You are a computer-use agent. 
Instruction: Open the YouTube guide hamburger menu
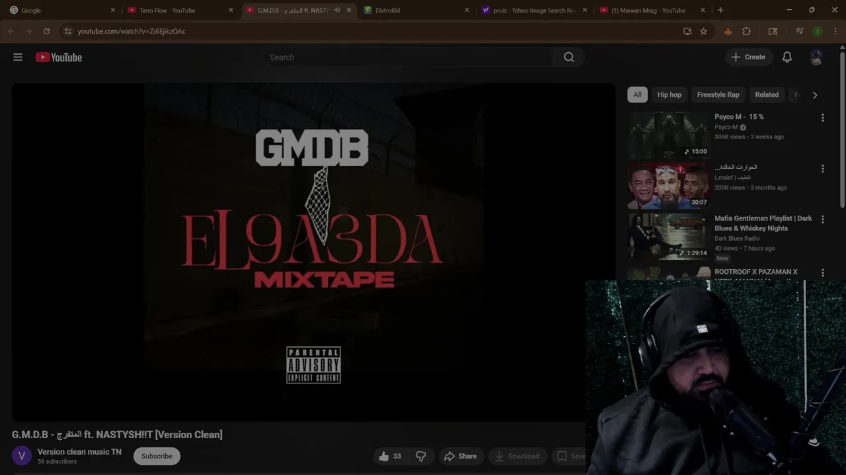coord(18,57)
